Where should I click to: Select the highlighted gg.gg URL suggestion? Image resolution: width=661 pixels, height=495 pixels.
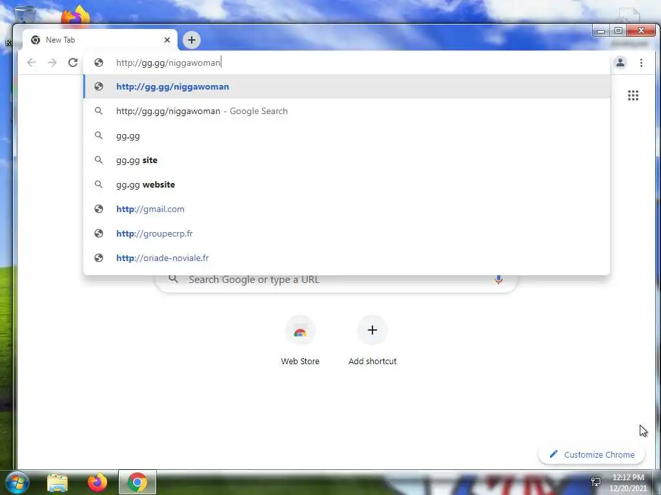347,87
